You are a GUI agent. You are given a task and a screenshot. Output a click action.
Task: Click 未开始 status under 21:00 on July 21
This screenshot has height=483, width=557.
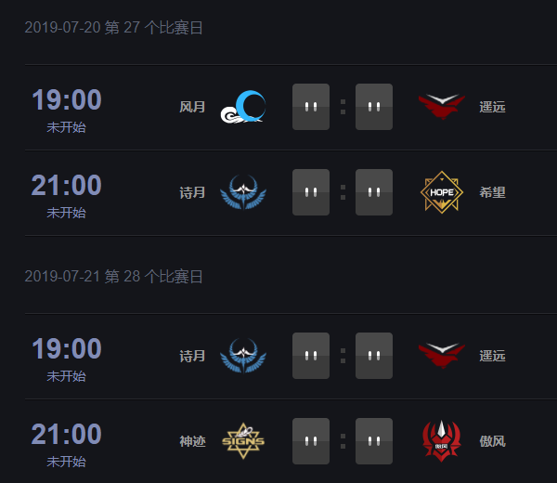(x=67, y=462)
